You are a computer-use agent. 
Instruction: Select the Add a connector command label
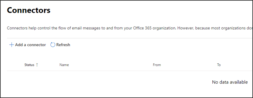coord(31,45)
